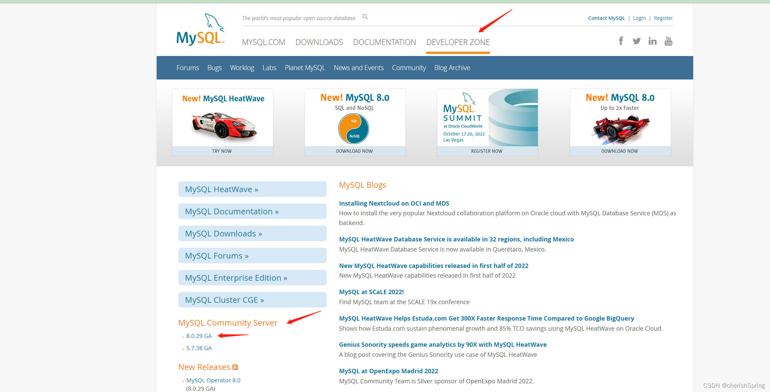Screen dimensions: 770x392
Task: Open the DOCUMENTATION main tab
Action: 385,42
